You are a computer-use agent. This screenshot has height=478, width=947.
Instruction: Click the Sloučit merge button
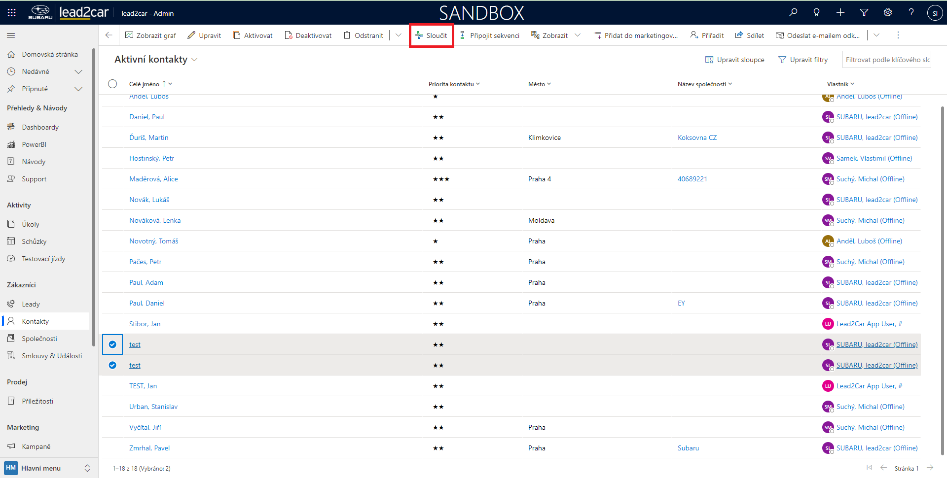pyautogui.click(x=432, y=35)
